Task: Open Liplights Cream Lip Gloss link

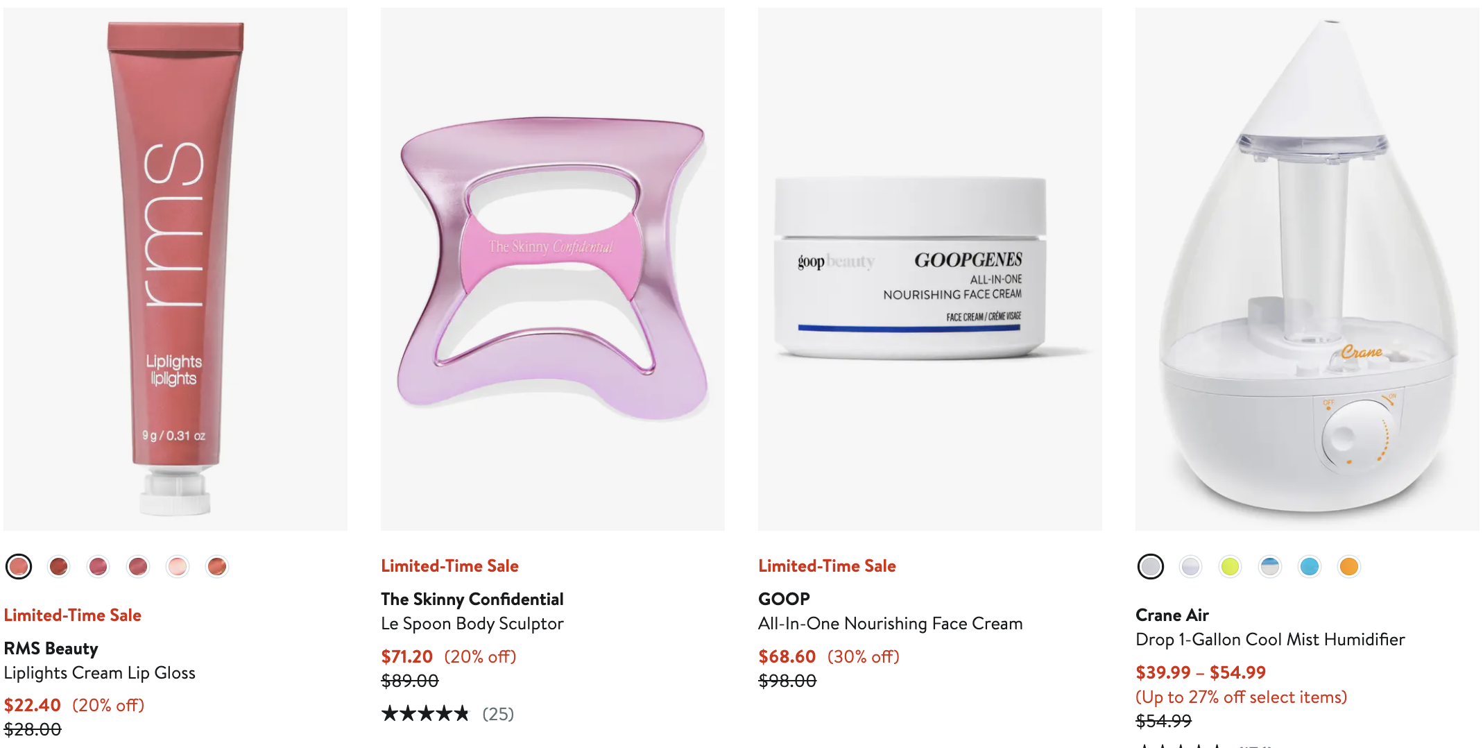Action: coord(100,673)
